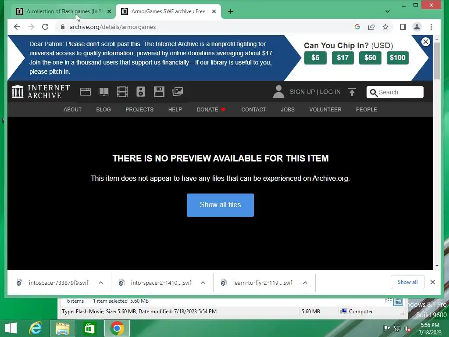
Task: Click the upload arrow icon
Action: point(352,92)
